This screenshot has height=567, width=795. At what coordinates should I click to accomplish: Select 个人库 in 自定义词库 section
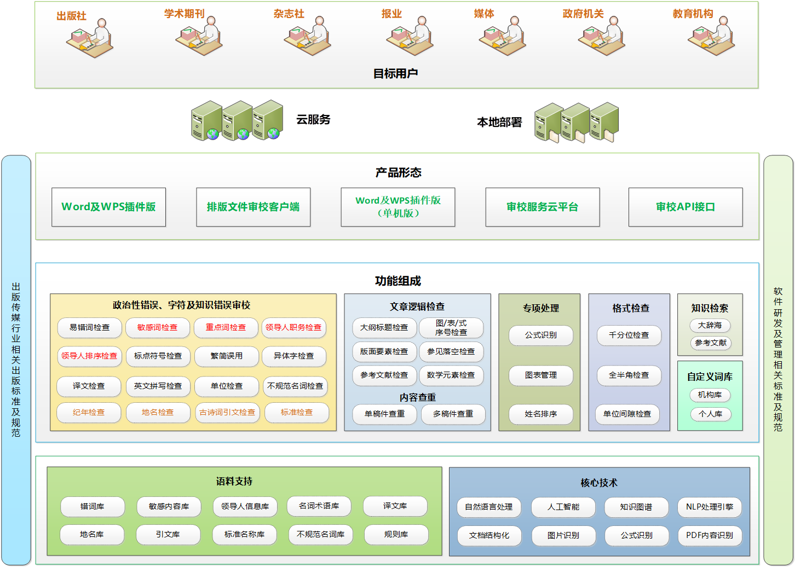coord(710,414)
